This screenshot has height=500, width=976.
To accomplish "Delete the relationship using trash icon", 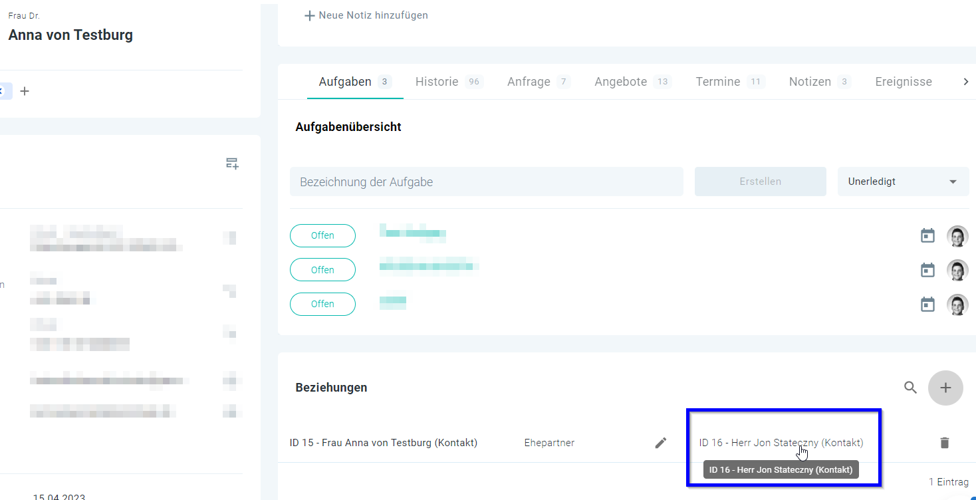I will 944,443.
